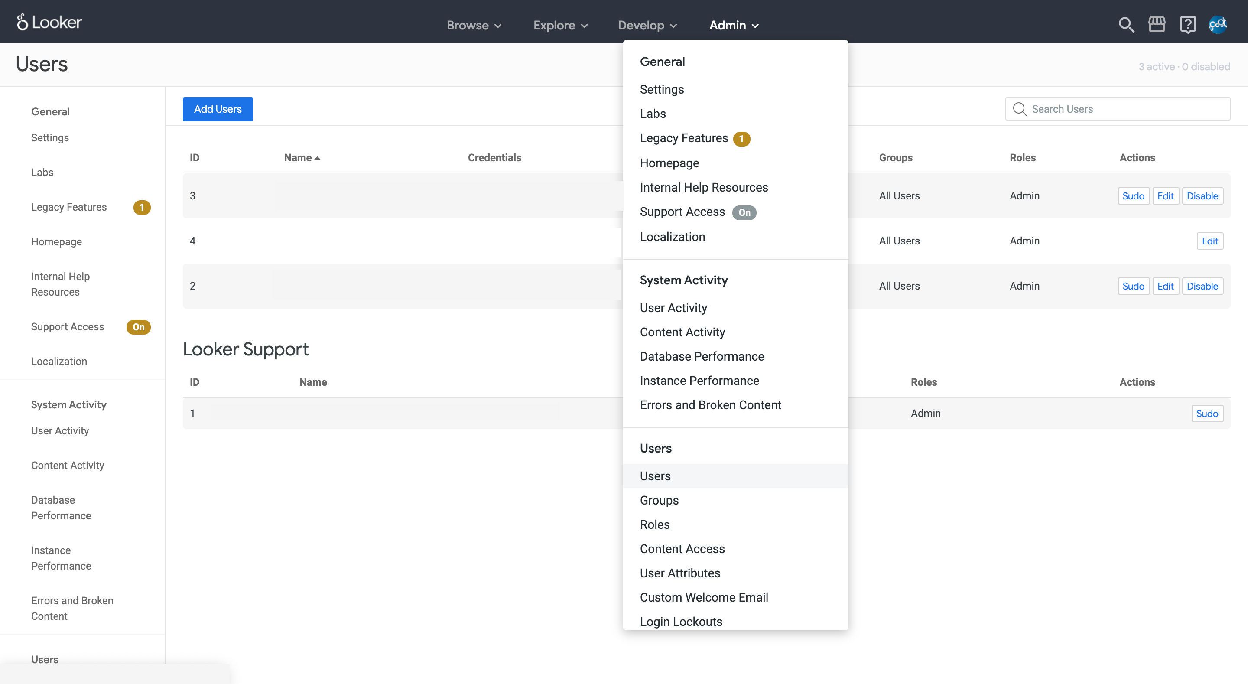Expand the Explore menu
Viewport: 1248px width, 684px height.
point(561,25)
